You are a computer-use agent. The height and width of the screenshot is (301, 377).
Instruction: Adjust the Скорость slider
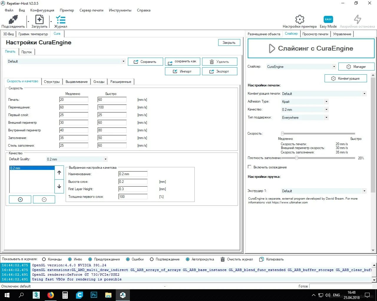(x=282, y=133)
